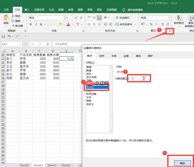Click the Middle Align icon
Viewport: 194px width, 167px height.
94,18
